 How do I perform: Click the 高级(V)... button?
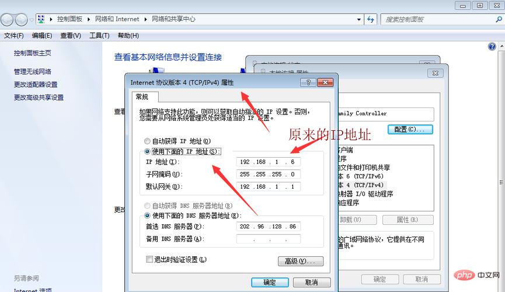pos(300,261)
